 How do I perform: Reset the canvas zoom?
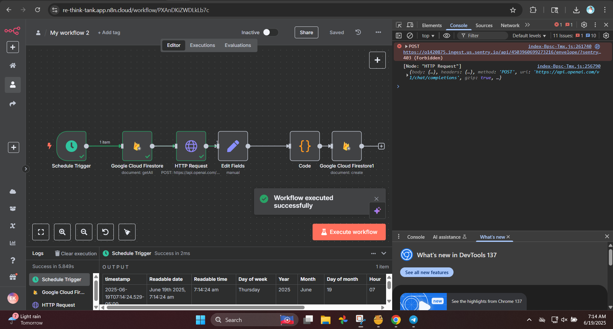(x=105, y=232)
